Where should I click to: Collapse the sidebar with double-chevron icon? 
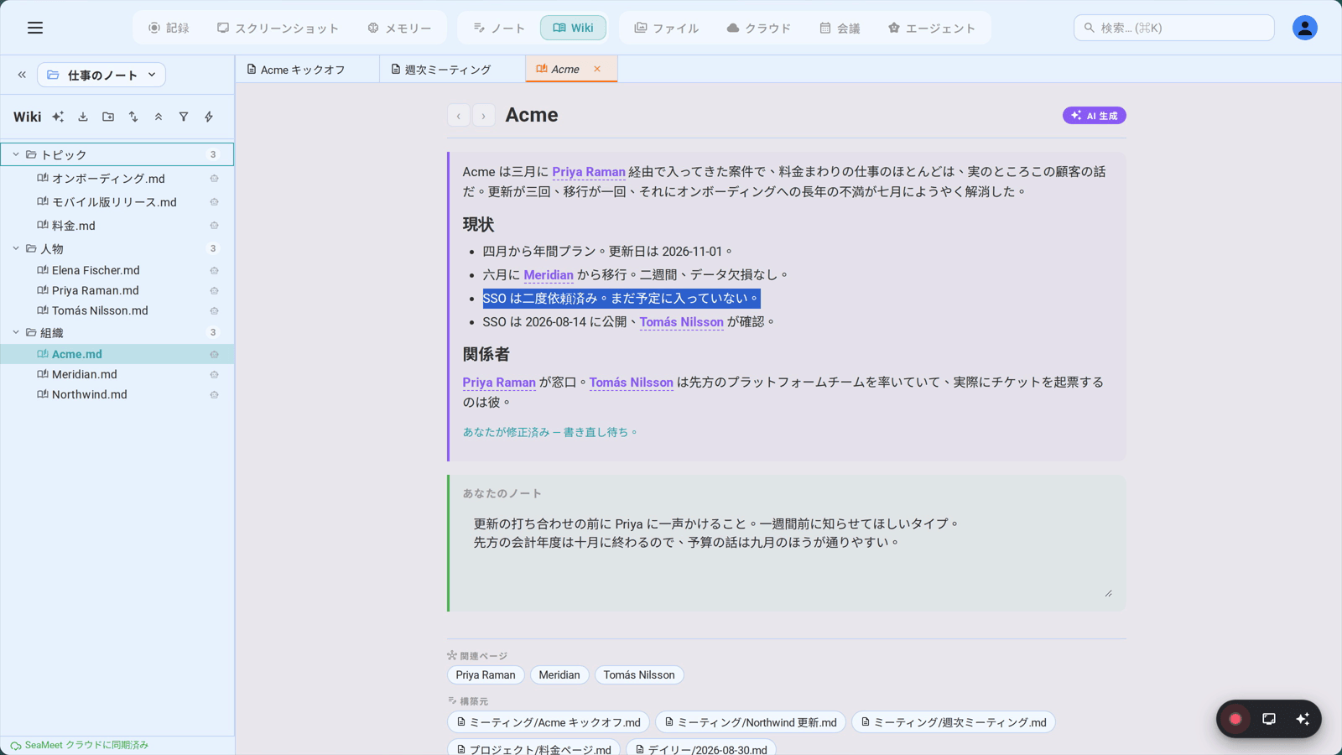click(x=22, y=75)
